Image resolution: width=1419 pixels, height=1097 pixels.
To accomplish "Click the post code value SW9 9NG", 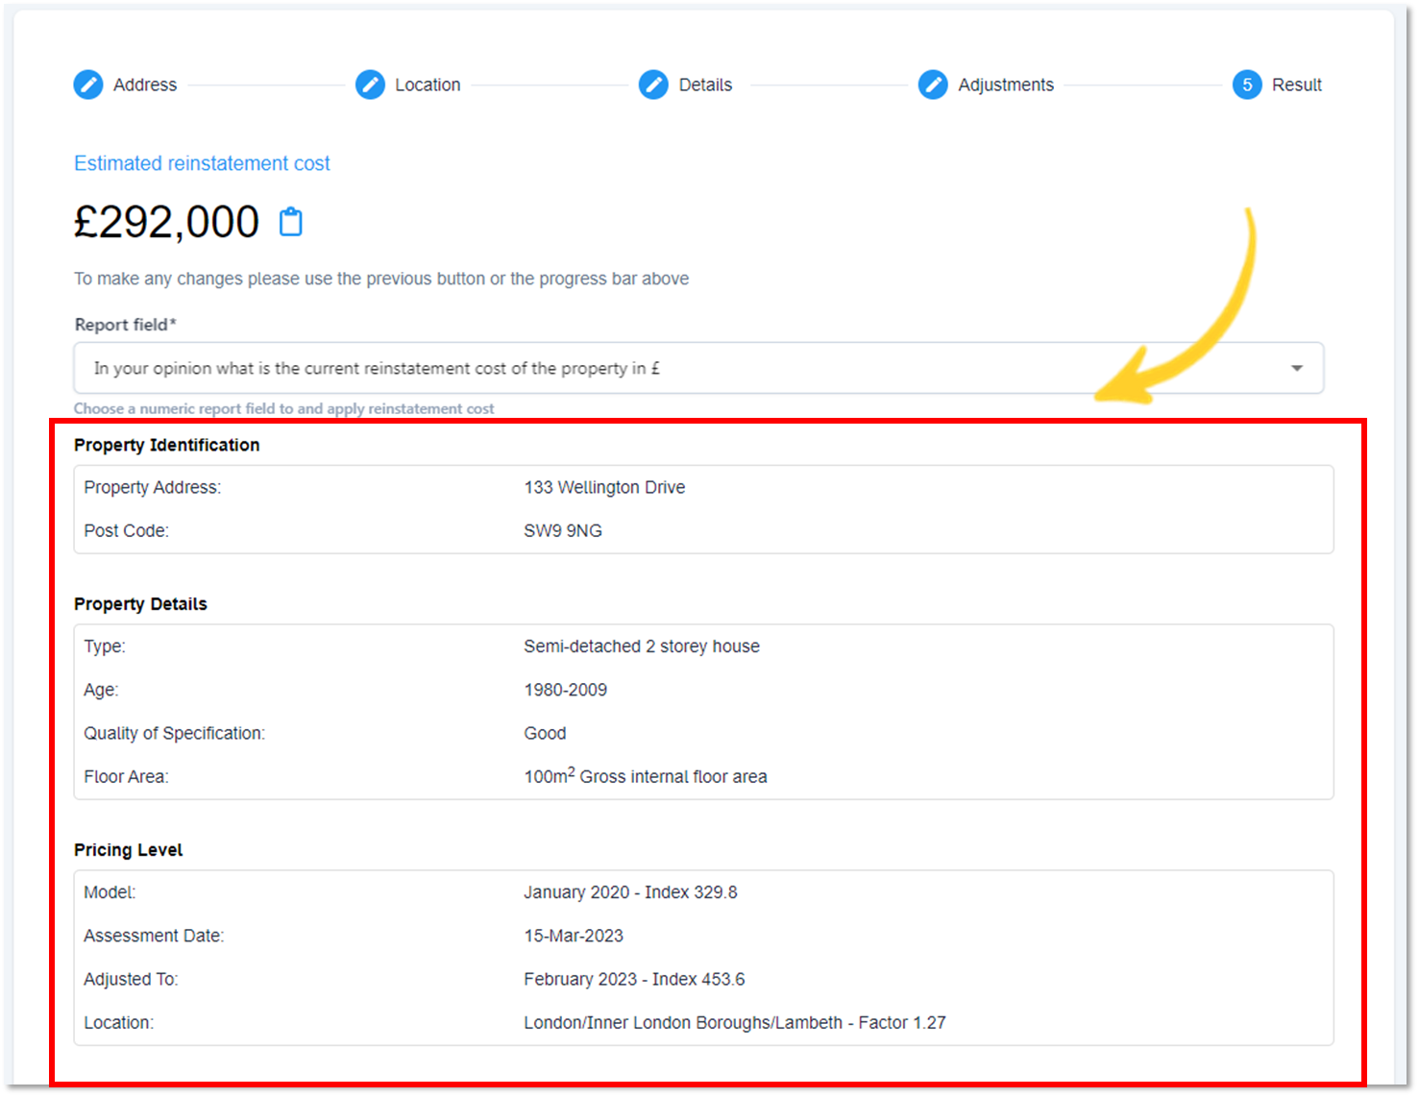I will [563, 530].
